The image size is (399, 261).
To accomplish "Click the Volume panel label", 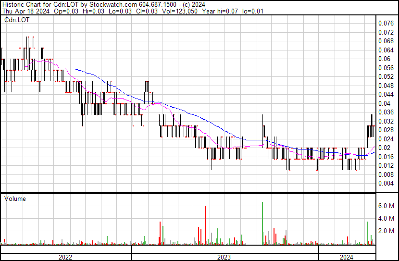I will [15, 199].
